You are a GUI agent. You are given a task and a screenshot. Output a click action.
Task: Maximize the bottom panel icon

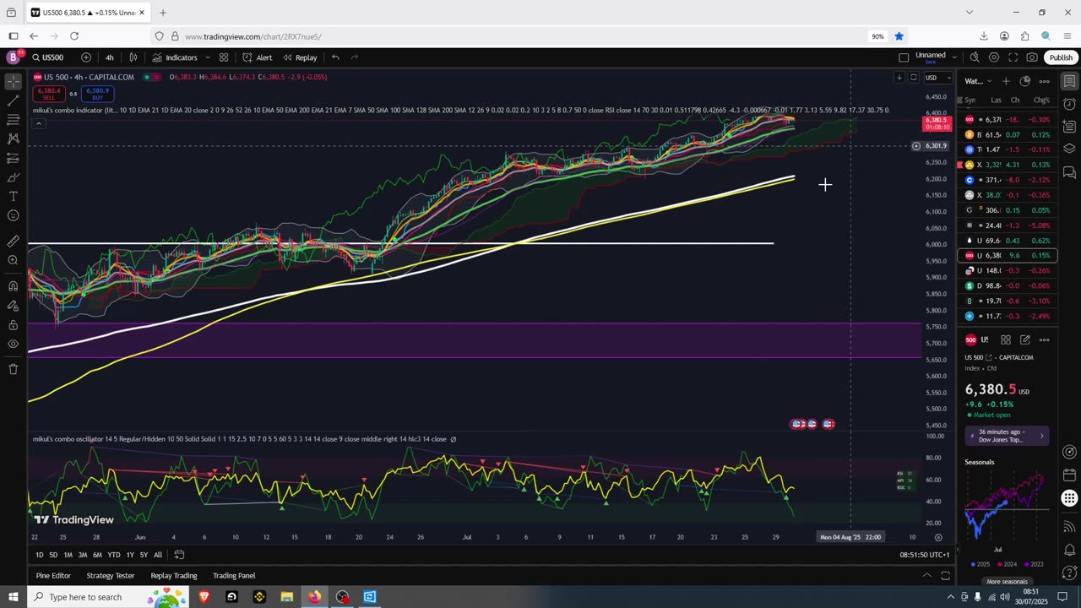pos(945,576)
